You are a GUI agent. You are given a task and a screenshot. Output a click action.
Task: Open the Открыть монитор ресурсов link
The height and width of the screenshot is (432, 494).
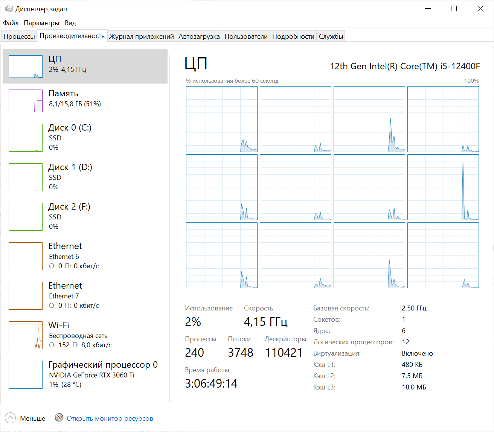(x=110, y=418)
